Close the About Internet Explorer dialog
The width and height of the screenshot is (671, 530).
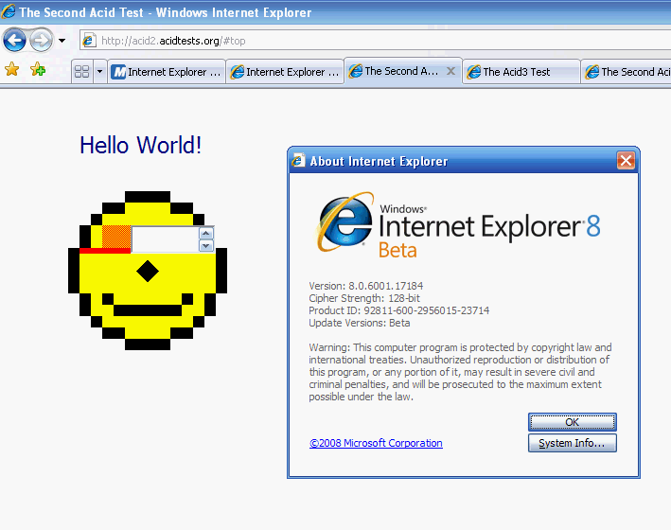(x=626, y=161)
